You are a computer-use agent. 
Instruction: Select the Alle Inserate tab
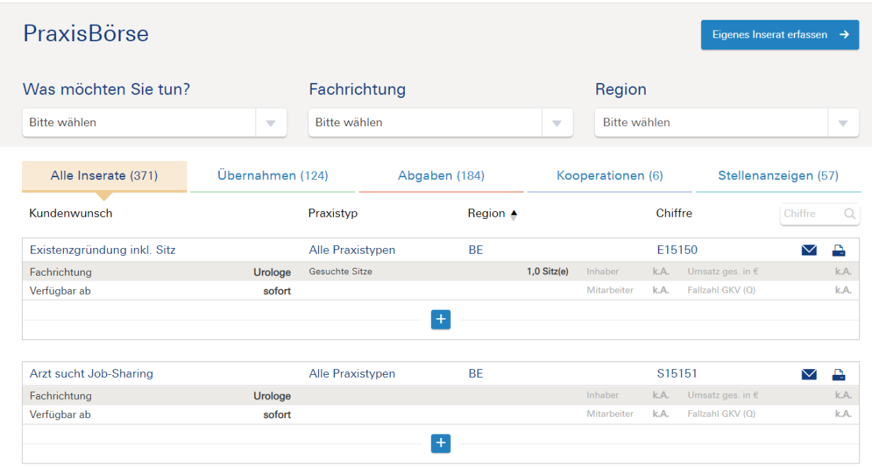(104, 176)
